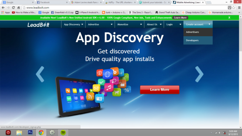Bookmark this page with the star icon
242x136 pixels.
pos(233,7)
